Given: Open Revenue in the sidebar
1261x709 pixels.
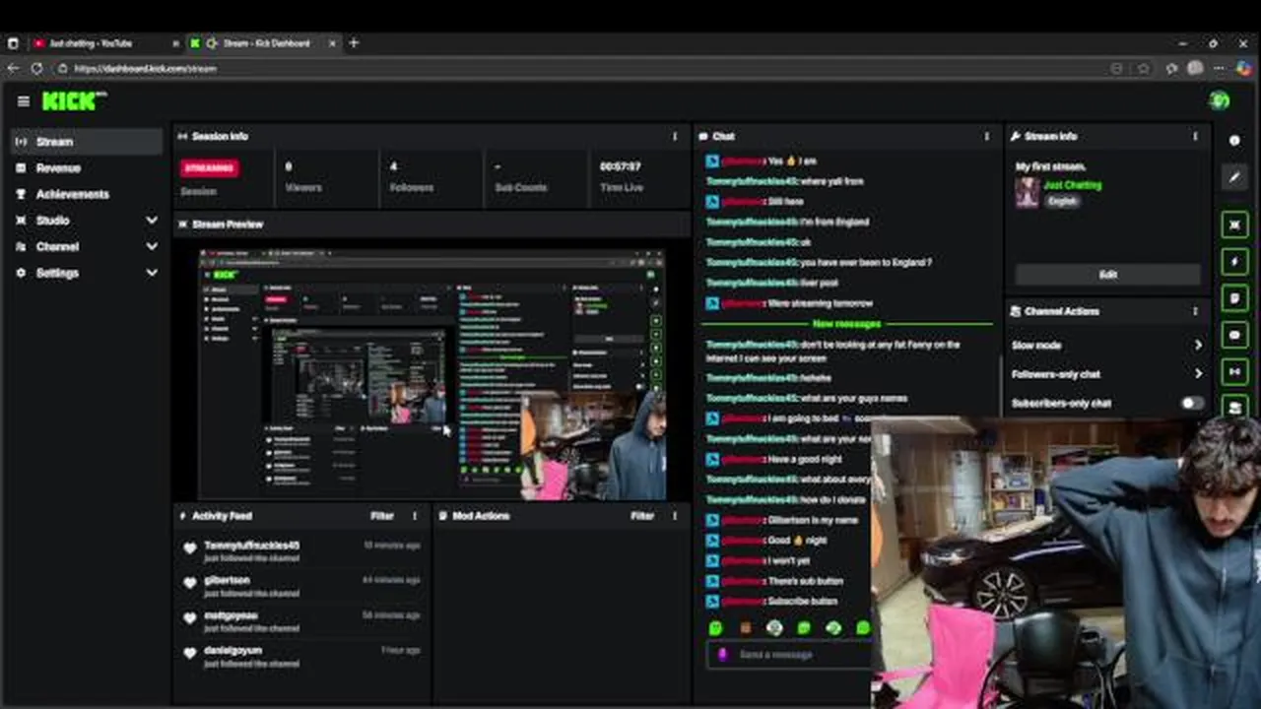Looking at the screenshot, I should (87, 168).
